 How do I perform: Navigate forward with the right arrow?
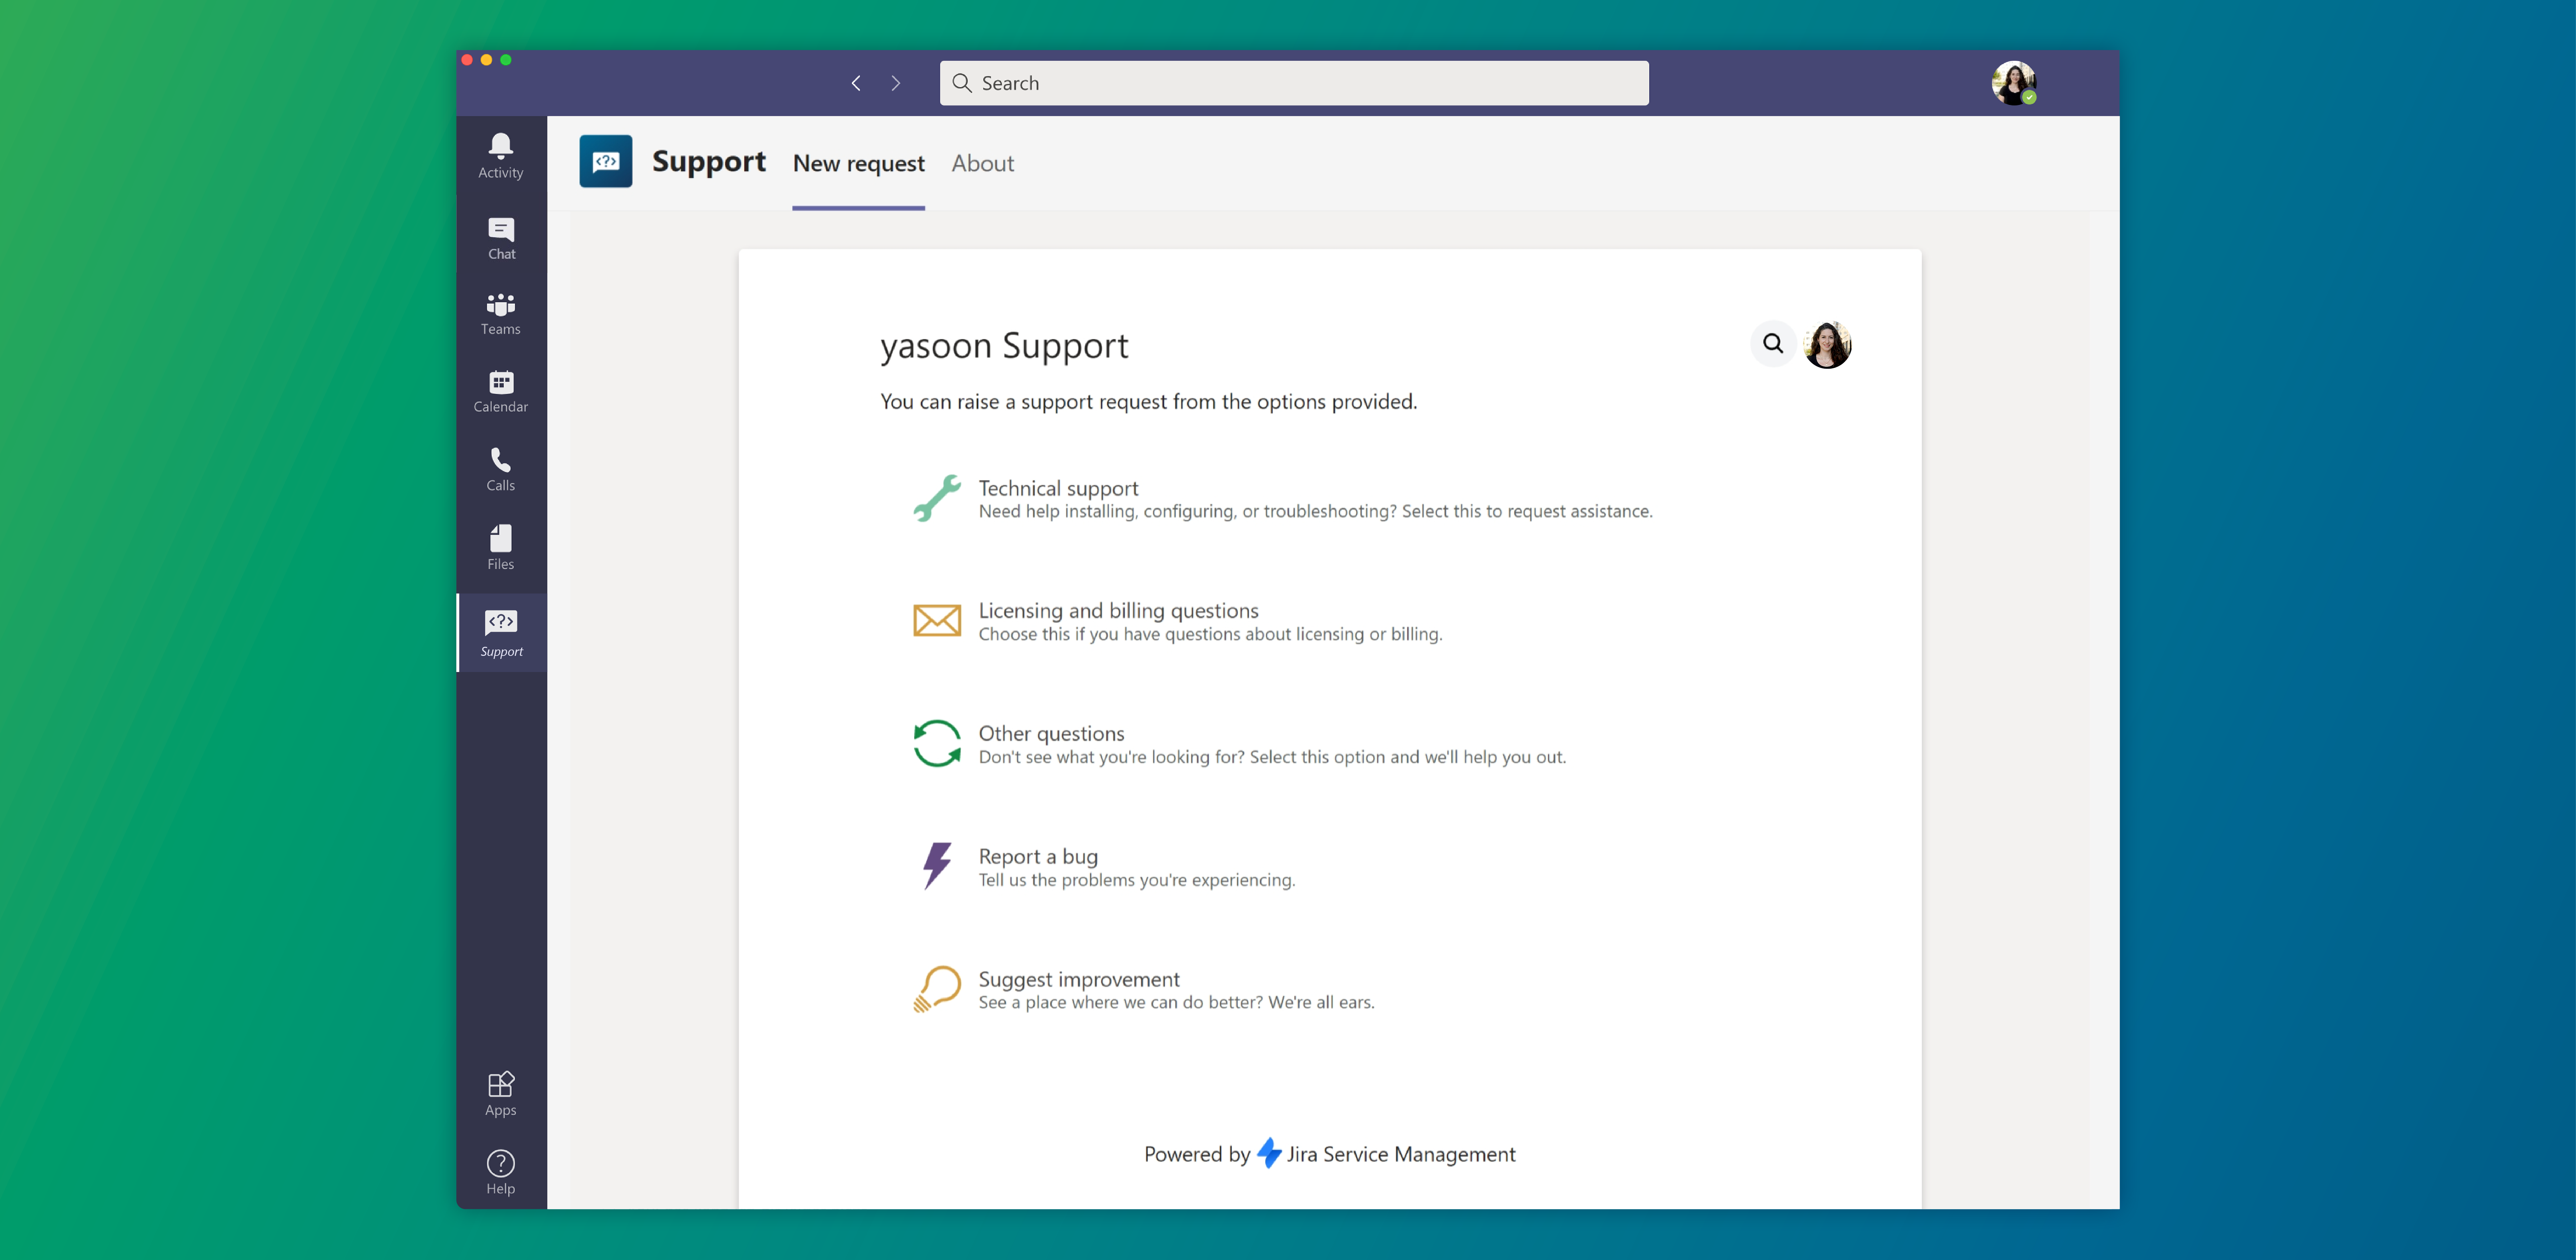[x=895, y=83]
